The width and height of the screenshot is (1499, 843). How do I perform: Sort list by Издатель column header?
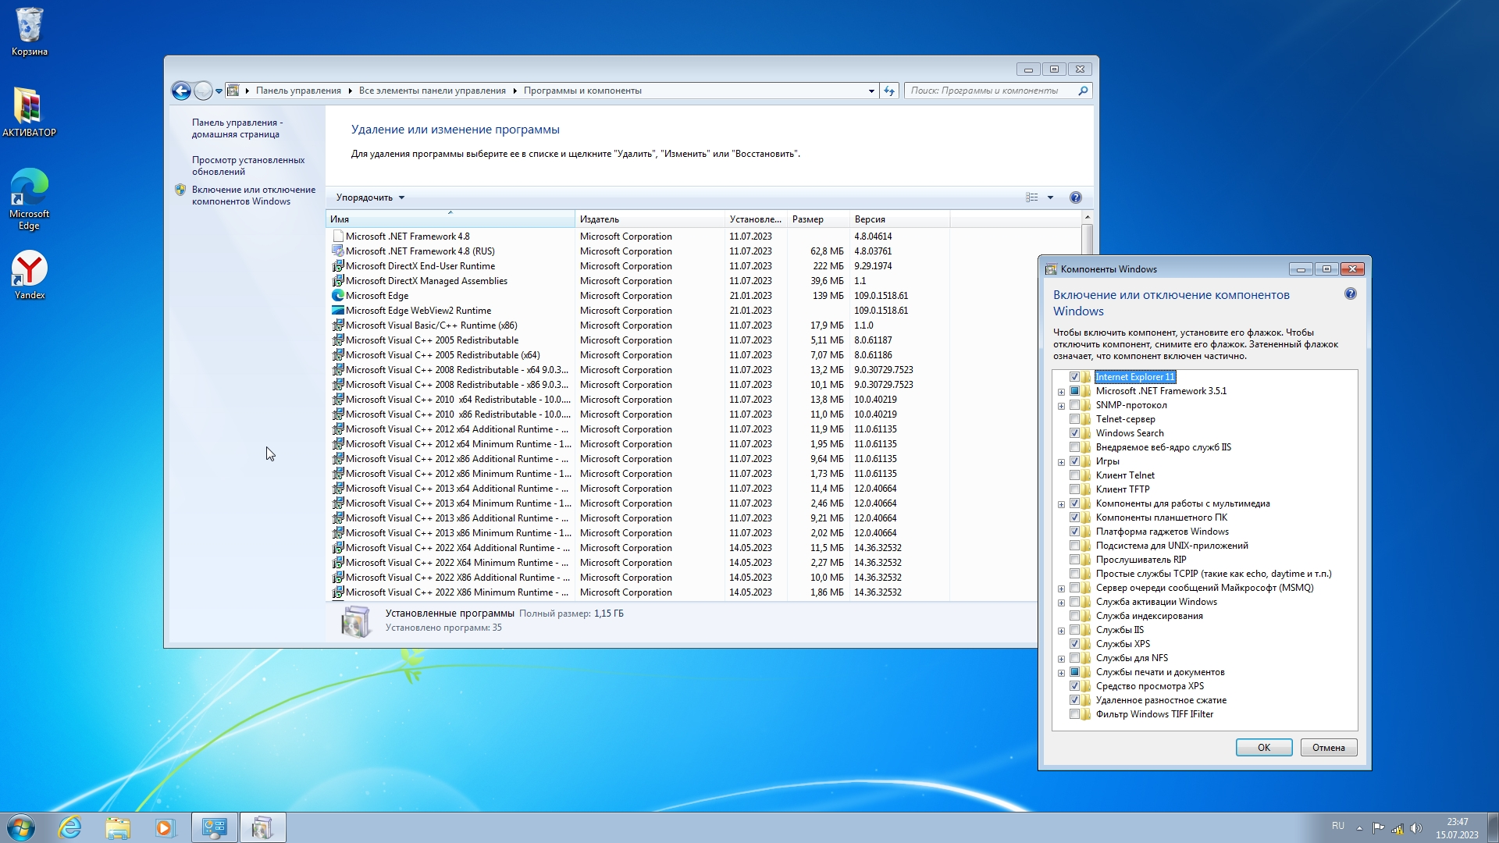click(599, 219)
